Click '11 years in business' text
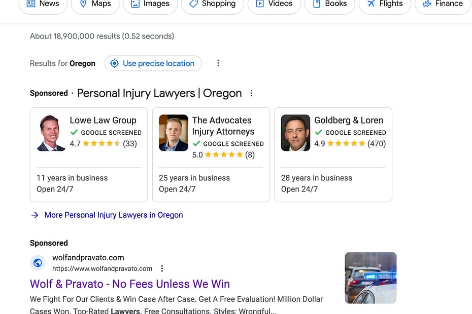 [72, 178]
